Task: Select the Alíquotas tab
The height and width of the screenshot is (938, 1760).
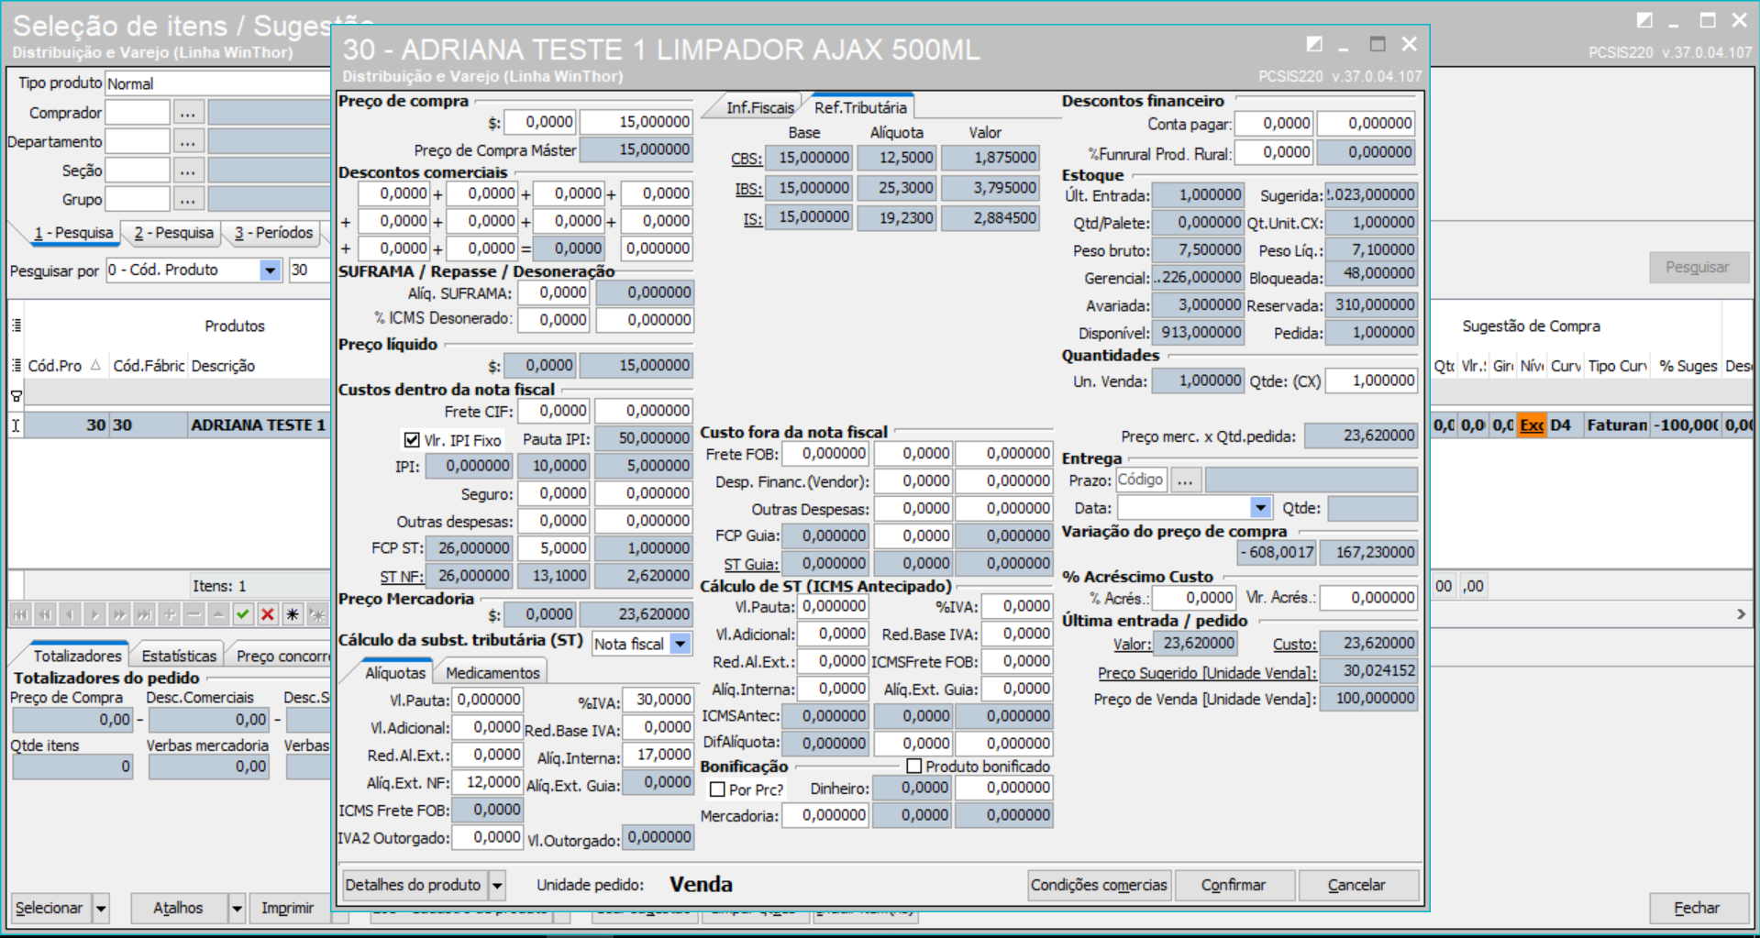Action: [395, 673]
